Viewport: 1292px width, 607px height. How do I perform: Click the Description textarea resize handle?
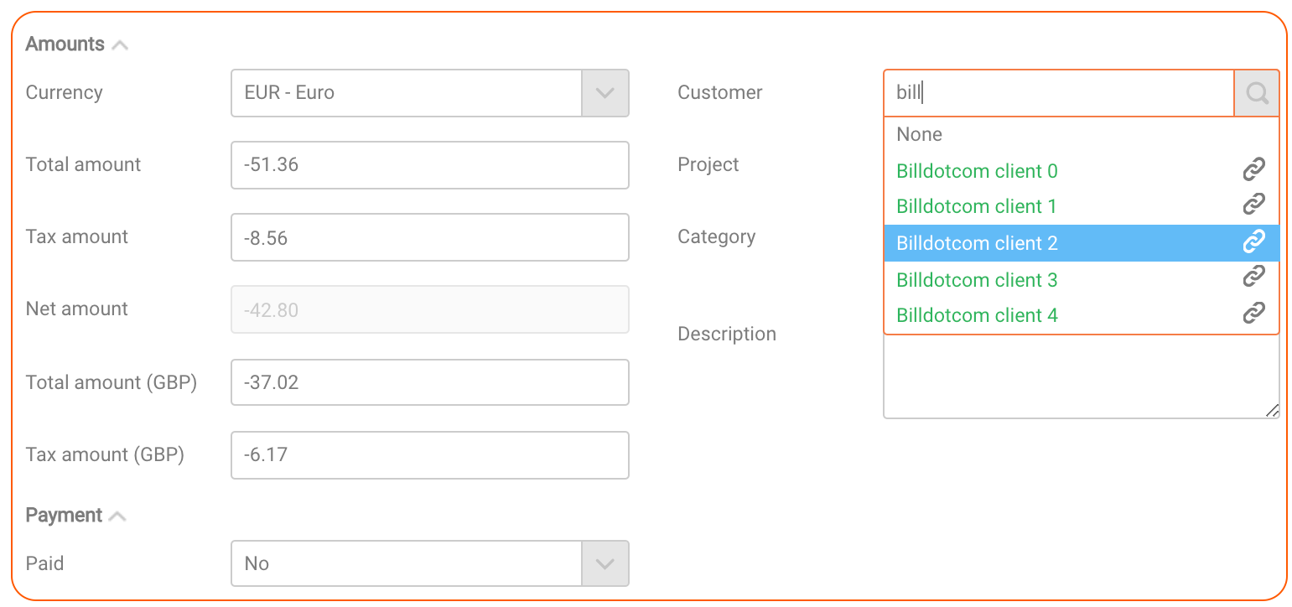(1272, 411)
